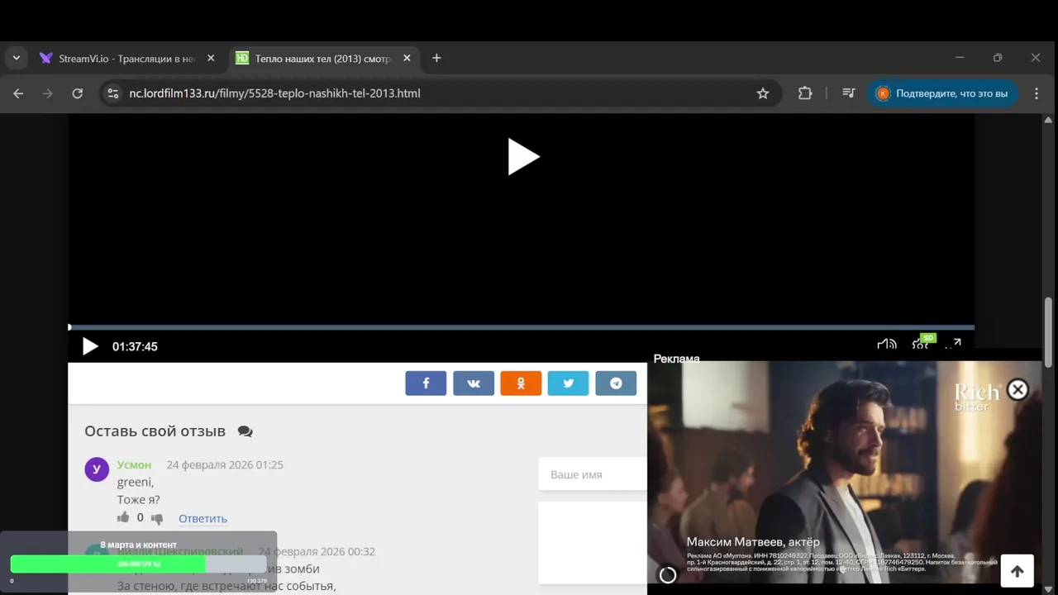Open the media control icon in toolbar

[x=848, y=93]
